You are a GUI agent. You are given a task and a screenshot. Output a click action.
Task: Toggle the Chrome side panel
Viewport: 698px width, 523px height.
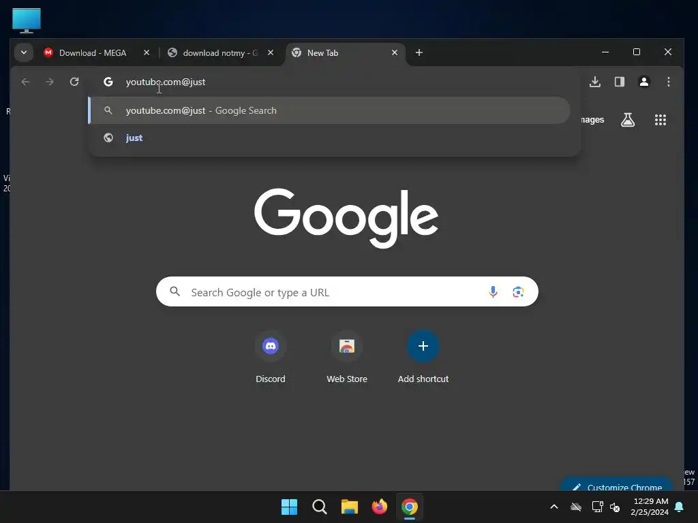click(620, 82)
